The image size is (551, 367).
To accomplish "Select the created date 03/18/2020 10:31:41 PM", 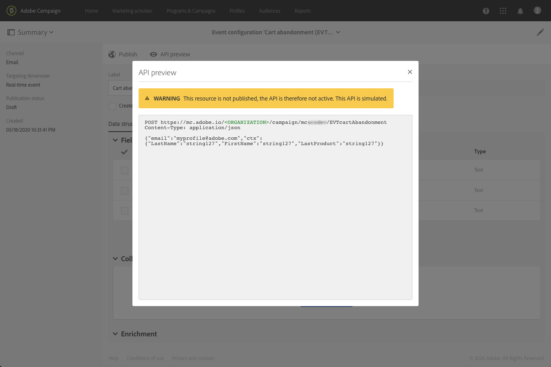I will (31, 130).
